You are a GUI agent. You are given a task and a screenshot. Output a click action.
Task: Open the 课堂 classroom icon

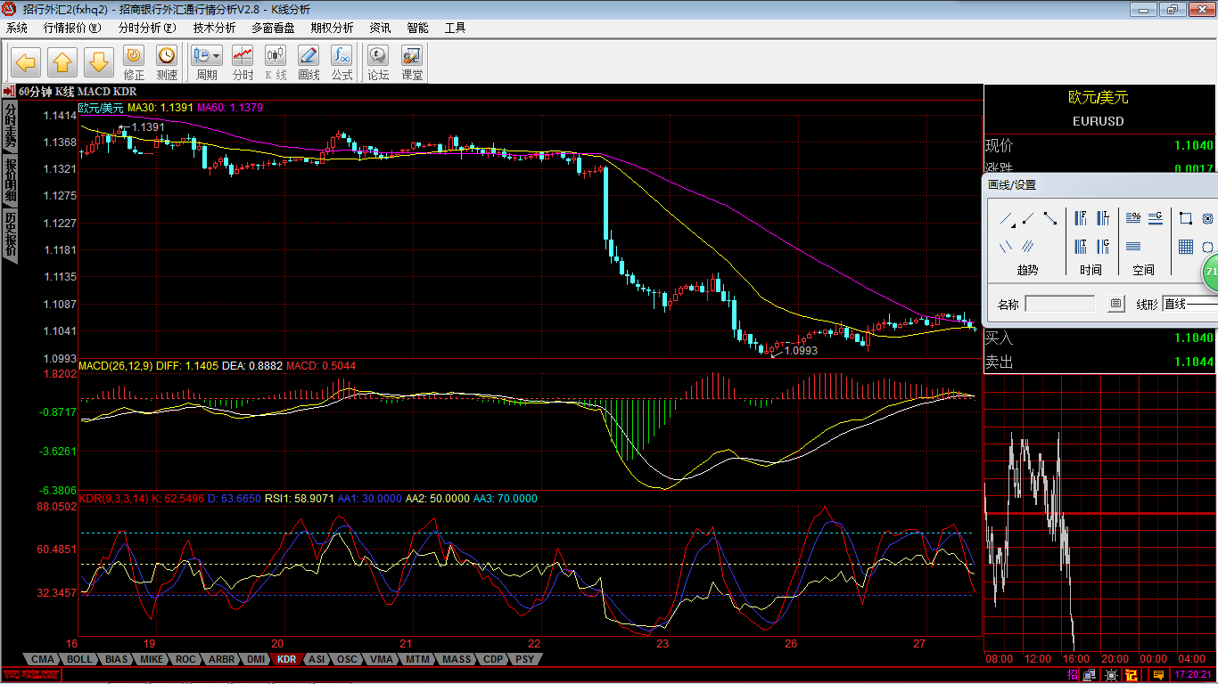click(412, 62)
